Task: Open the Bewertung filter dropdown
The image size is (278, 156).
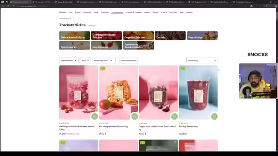Action: pyautogui.click(x=103, y=61)
